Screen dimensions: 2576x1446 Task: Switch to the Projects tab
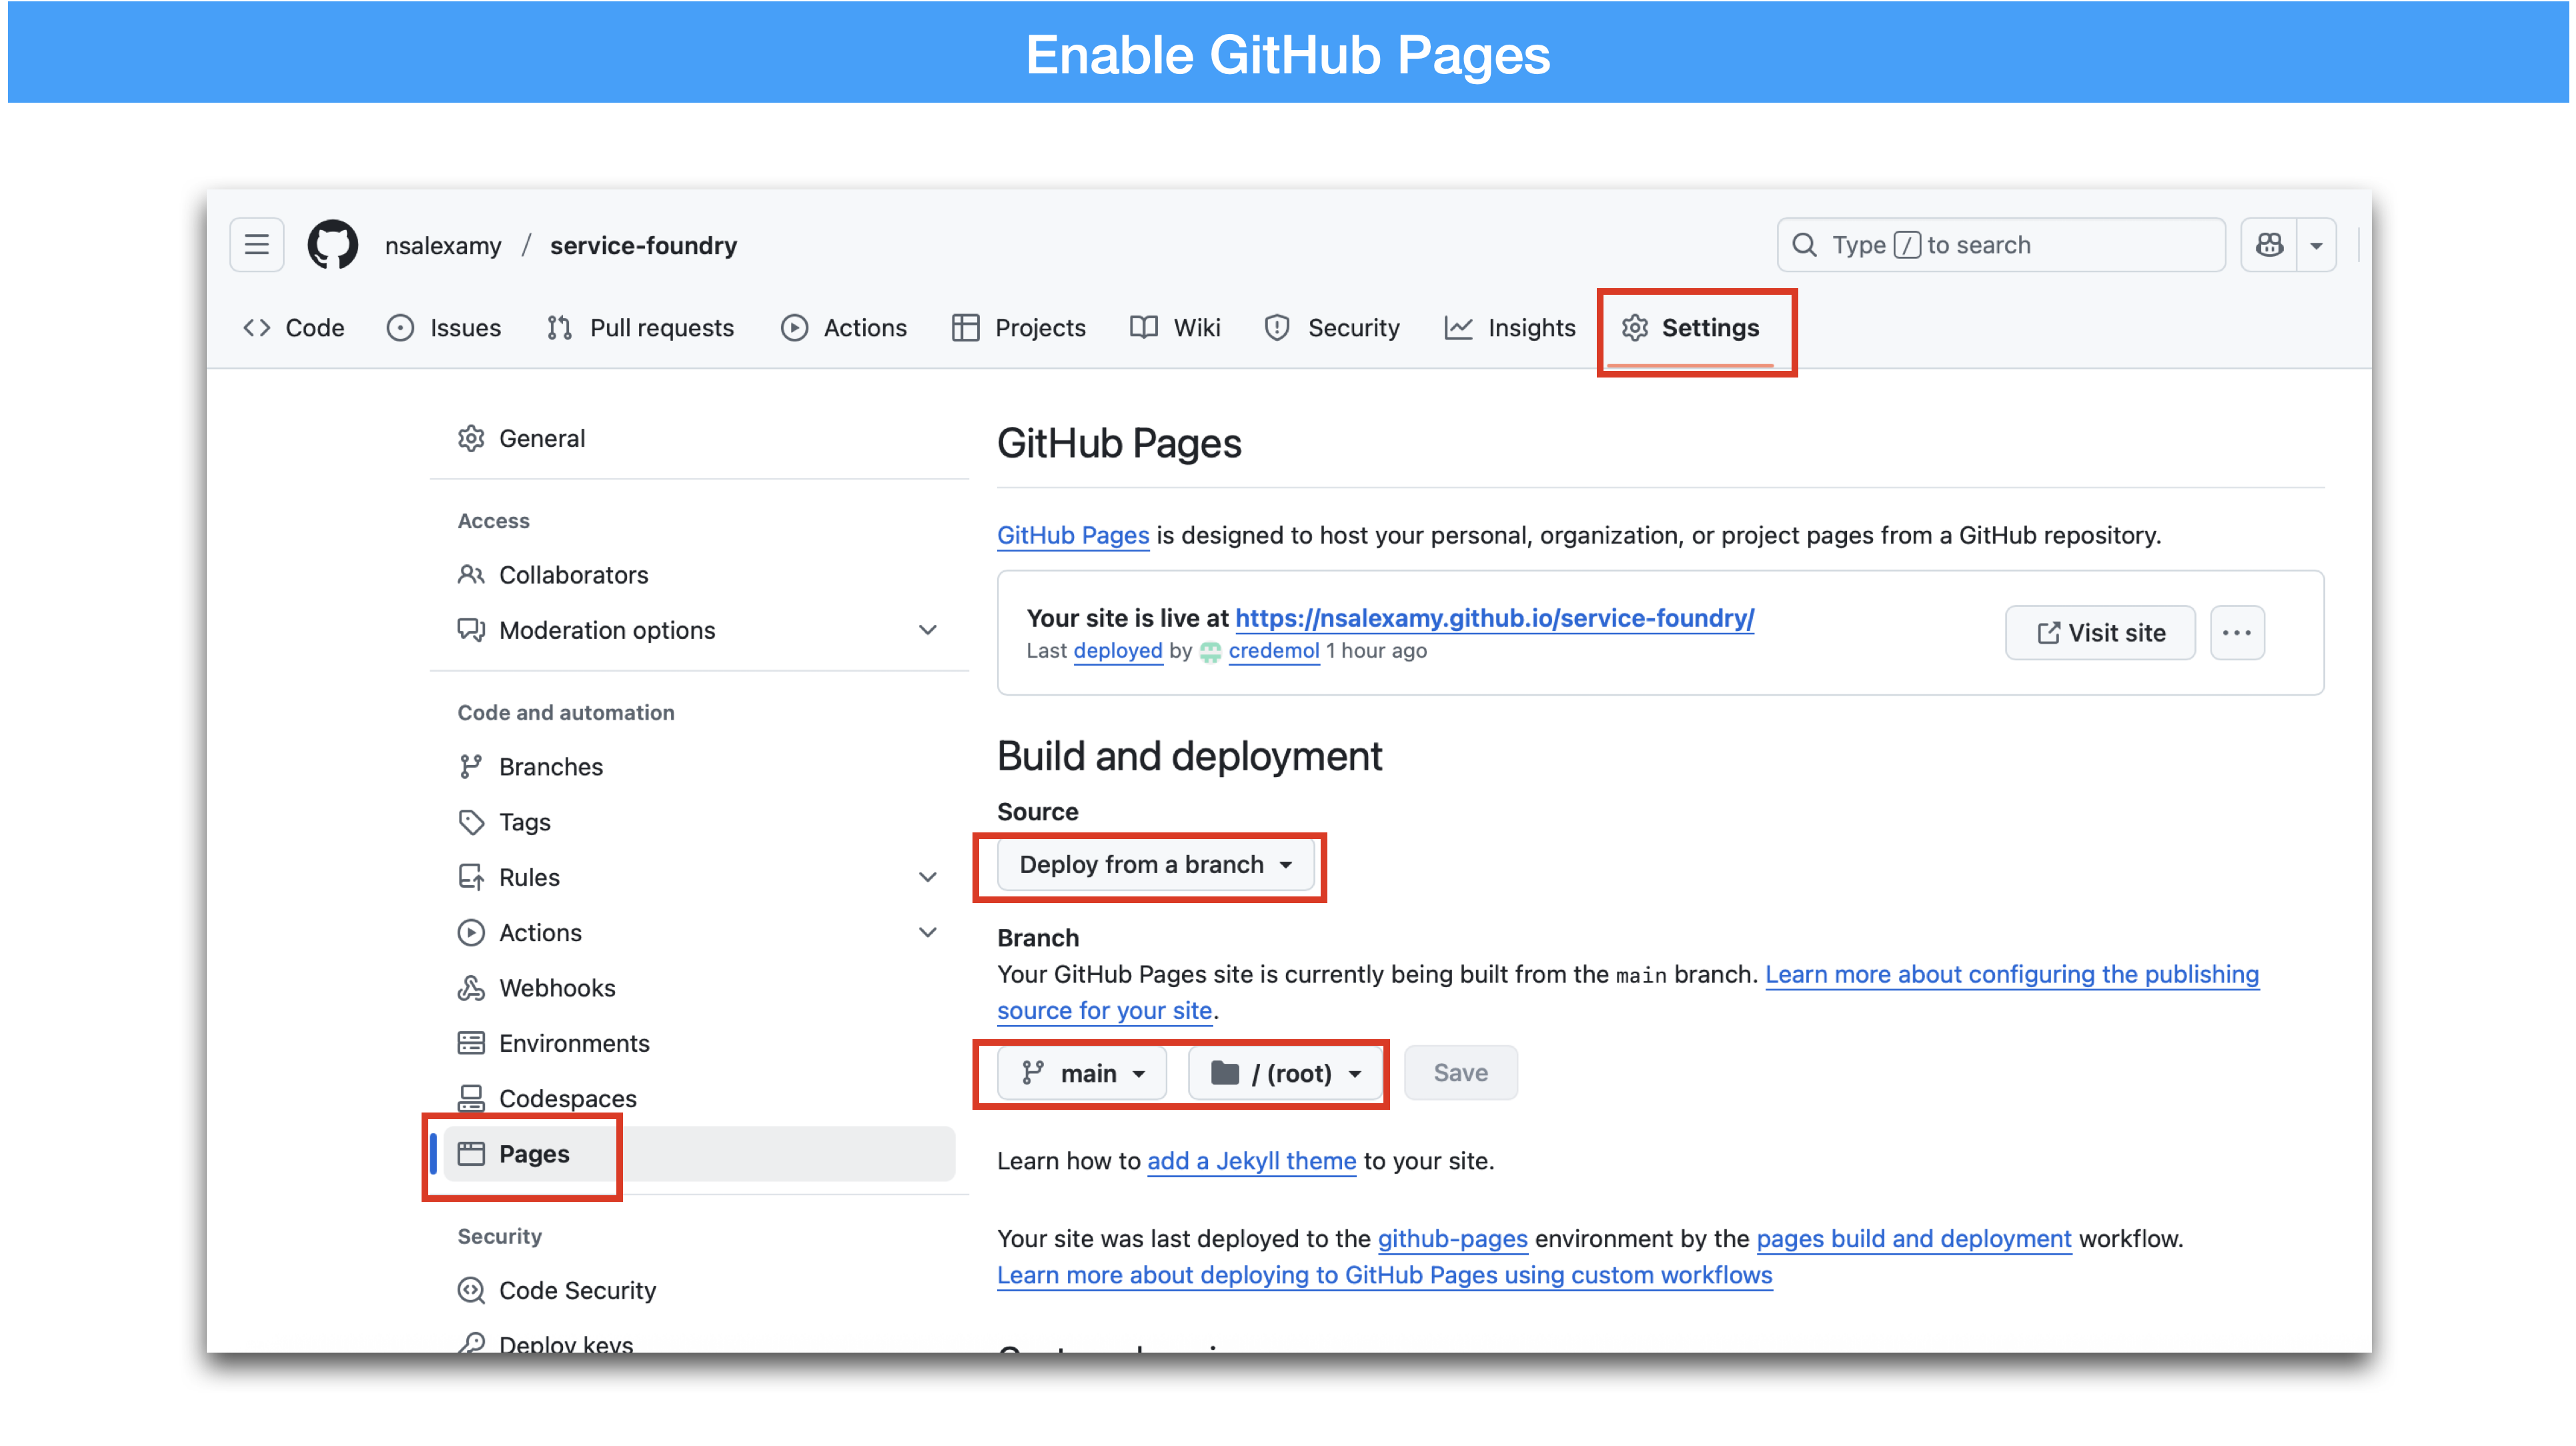pyautogui.click(x=1018, y=328)
